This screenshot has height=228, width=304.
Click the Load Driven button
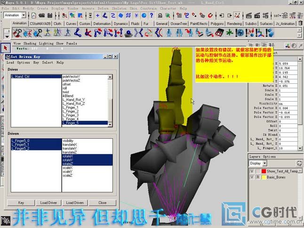[75, 203]
